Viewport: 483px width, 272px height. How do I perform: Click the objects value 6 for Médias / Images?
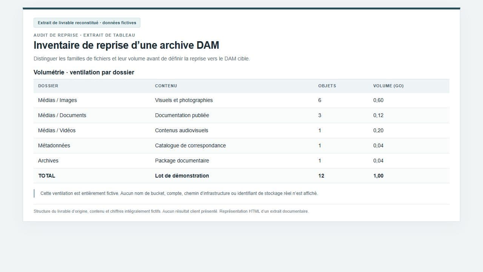click(x=320, y=100)
